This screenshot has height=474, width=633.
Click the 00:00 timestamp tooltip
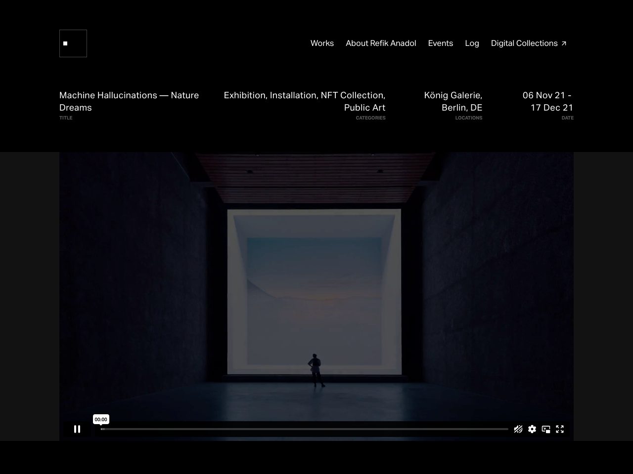(101, 419)
